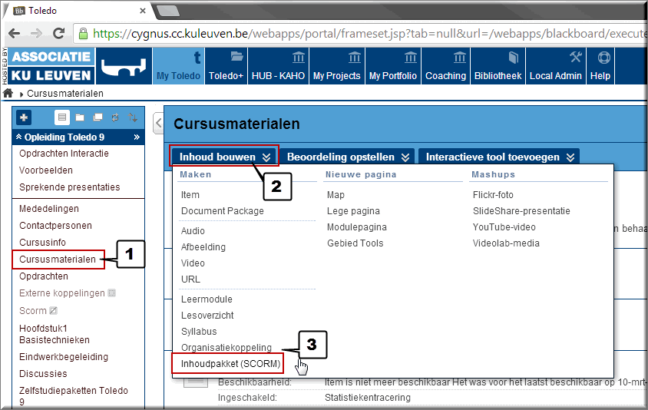
Task: Choose Modulepagina under Nieuwe pagina
Action: click(357, 227)
